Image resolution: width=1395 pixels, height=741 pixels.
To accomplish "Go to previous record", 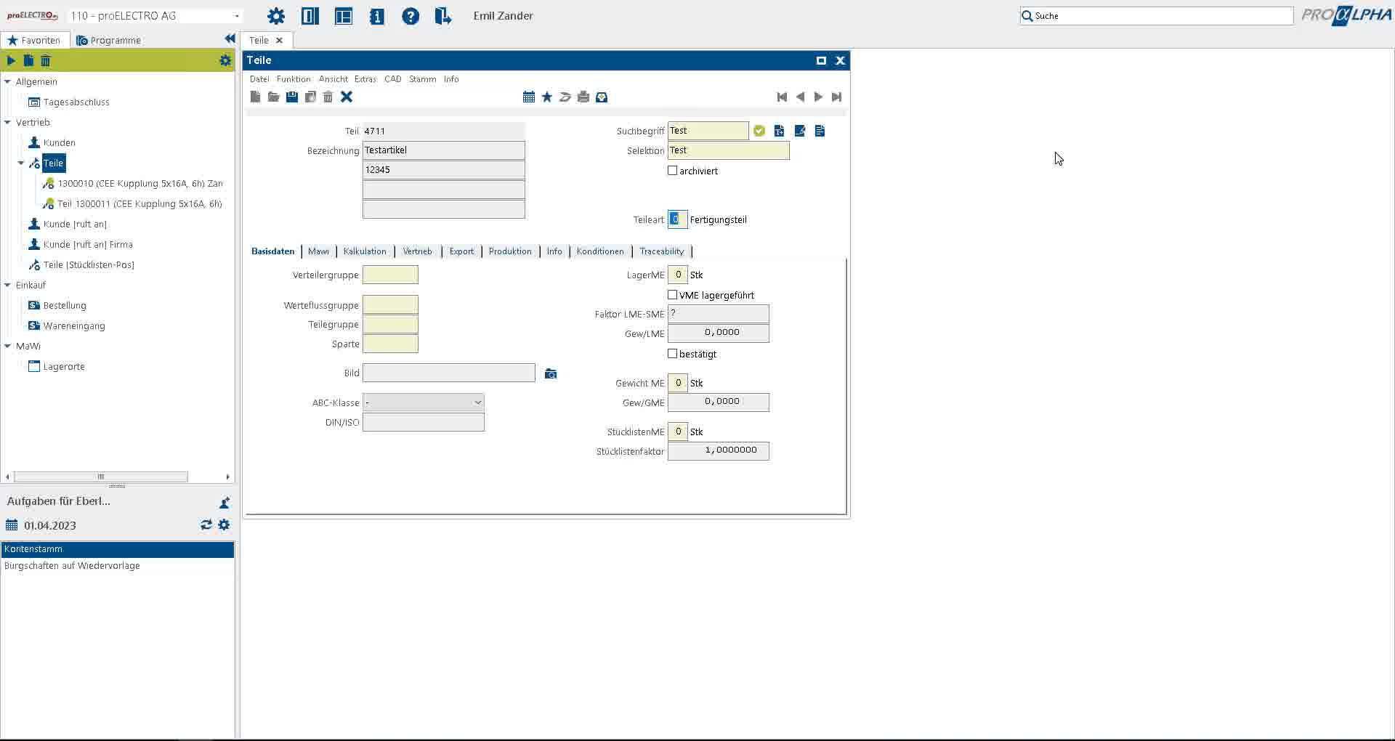I will point(800,97).
